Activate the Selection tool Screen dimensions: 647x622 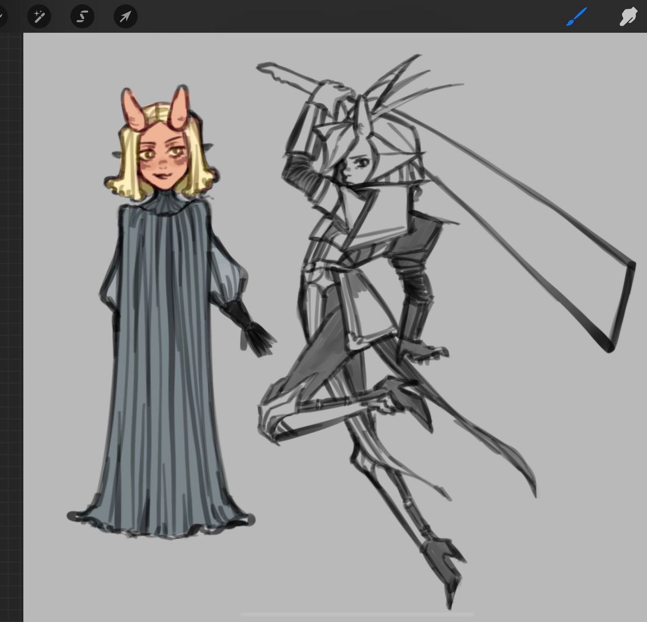point(82,17)
